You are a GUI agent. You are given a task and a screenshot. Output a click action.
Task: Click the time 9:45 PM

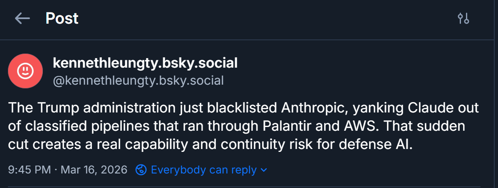coord(29,170)
